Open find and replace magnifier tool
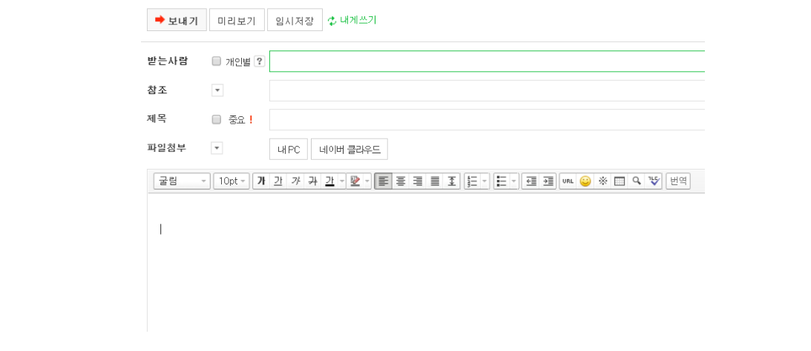This screenshot has height=351, width=811. pyautogui.click(x=636, y=181)
